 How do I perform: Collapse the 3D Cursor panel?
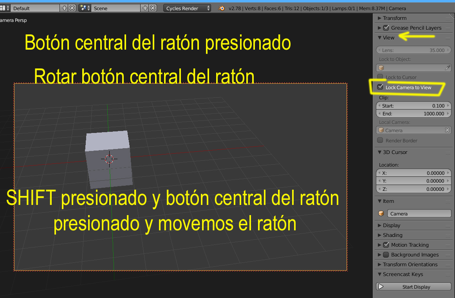click(379, 152)
